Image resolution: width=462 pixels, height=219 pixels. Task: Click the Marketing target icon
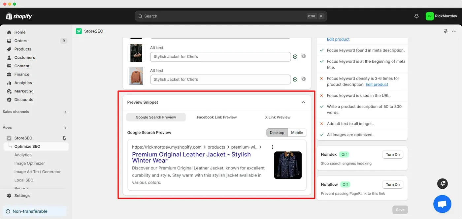pyautogui.click(x=9, y=91)
